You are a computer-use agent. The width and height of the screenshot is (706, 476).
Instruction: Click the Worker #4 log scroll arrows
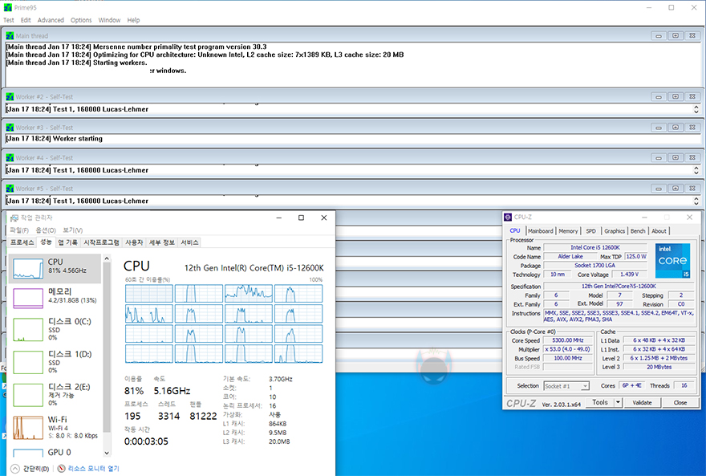[x=696, y=170]
